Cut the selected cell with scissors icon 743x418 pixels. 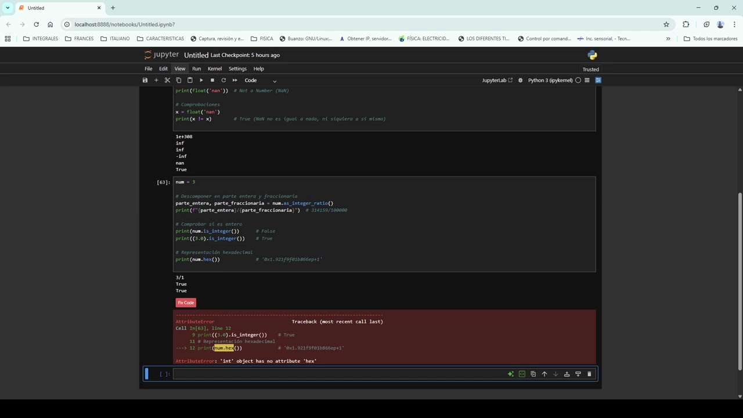[167, 80]
